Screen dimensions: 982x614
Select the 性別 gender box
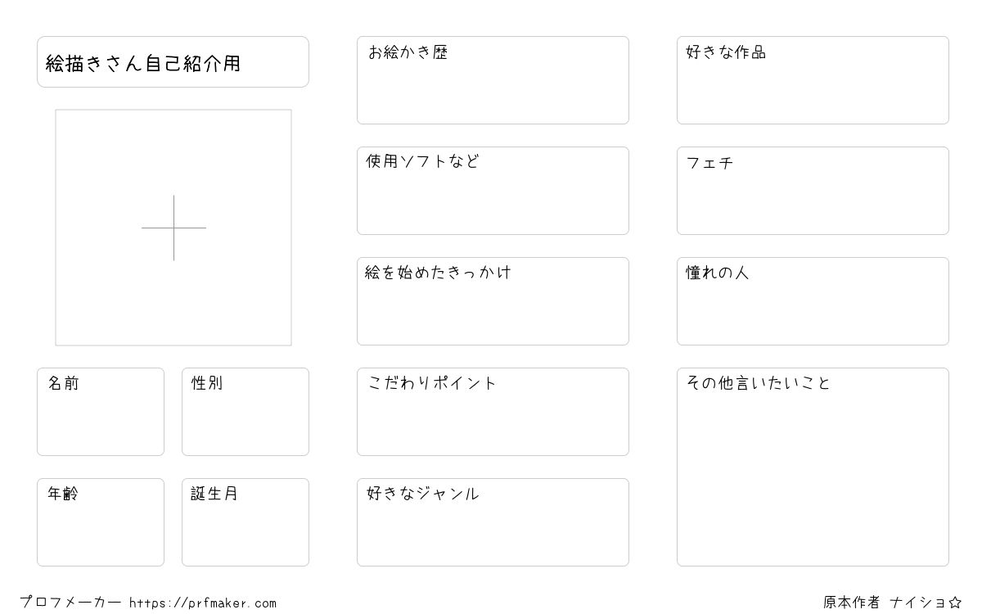tap(245, 412)
